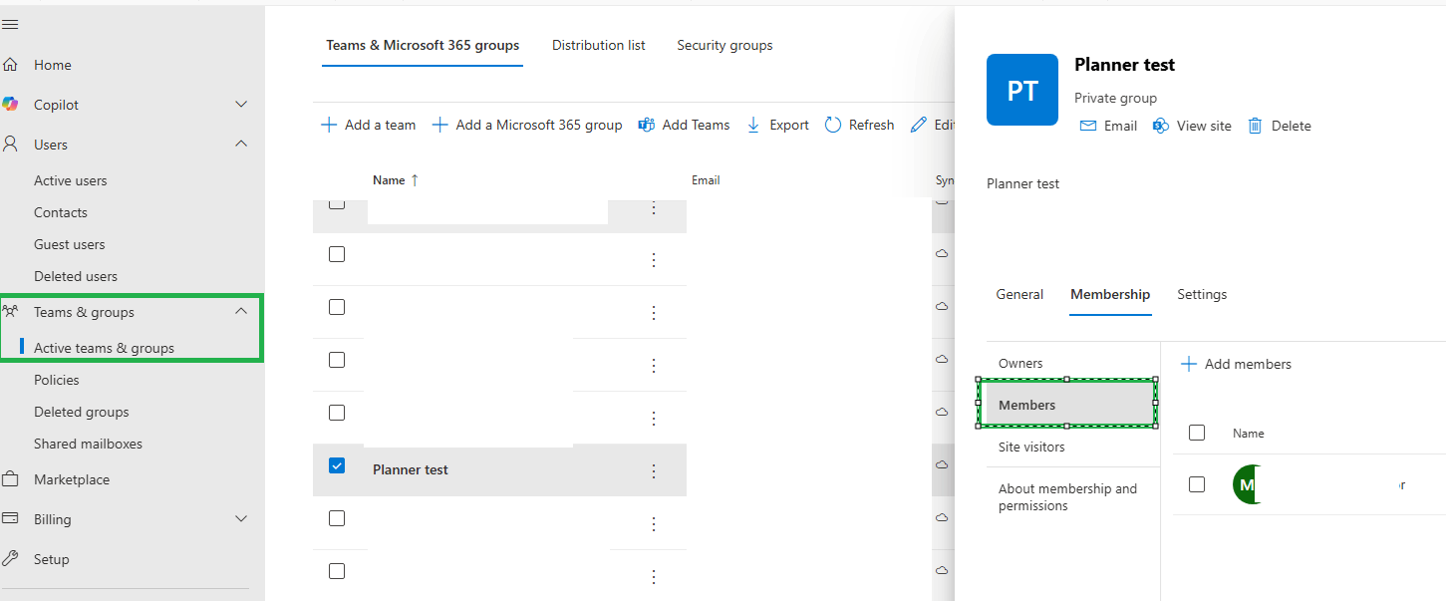Delete the Planner test group
The image size is (1446, 601).
click(x=1280, y=126)
